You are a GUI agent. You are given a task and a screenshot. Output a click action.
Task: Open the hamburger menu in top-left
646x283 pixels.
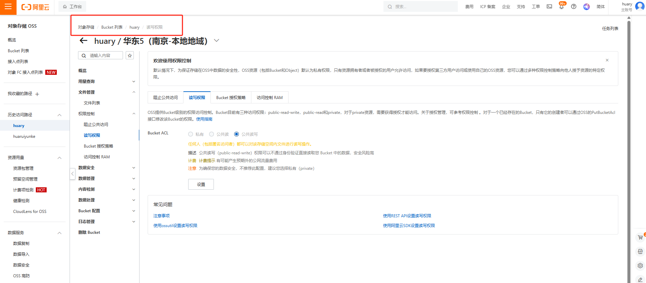8,7
